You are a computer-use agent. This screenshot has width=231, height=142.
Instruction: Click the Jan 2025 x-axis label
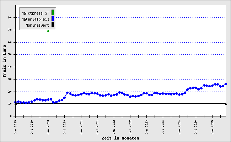[212, 127]
